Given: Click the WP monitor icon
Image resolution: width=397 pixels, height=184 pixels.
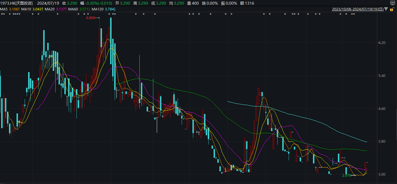Looking at the screenshot, I should (x=392, y=3).
